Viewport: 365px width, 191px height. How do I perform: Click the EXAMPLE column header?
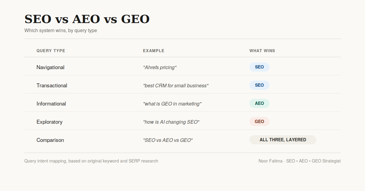click(154, 51)
